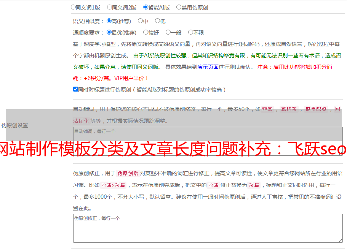The width and height of the screenshot is (347, 250).
Task: Click the 燕窝 example keyword
Action: click(x=267, y=109)
